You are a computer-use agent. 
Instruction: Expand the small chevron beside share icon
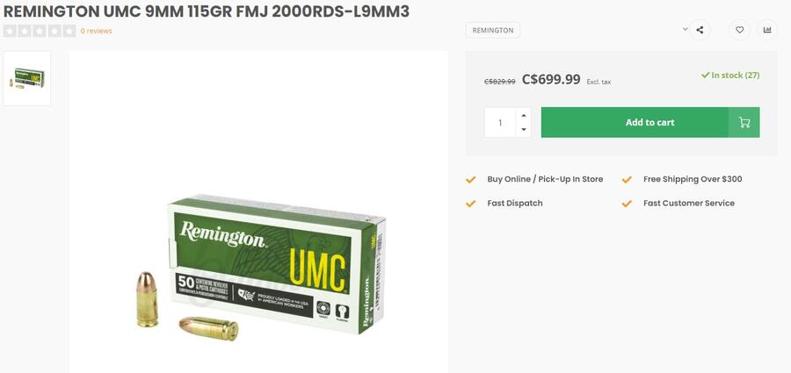pyautogui.click(x=685, y=29)
